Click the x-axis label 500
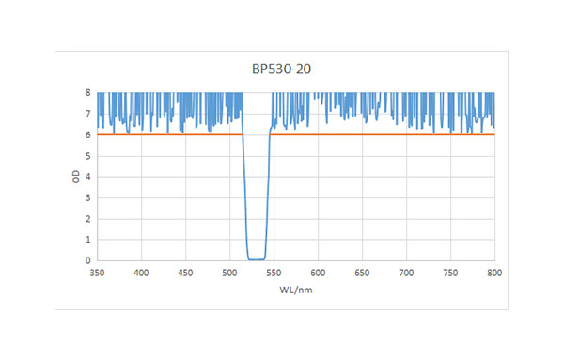This screenshot has height=360, width=564. pyautogui.click(x=229, y=273)
